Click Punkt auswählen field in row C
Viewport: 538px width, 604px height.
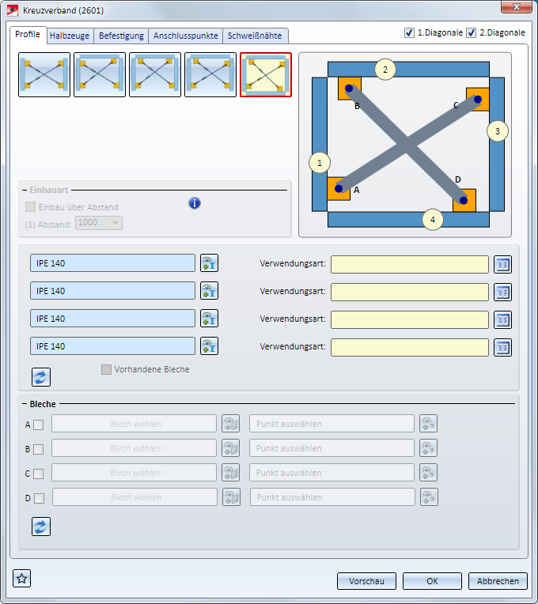pyautogui.click(x=332, y=473)
